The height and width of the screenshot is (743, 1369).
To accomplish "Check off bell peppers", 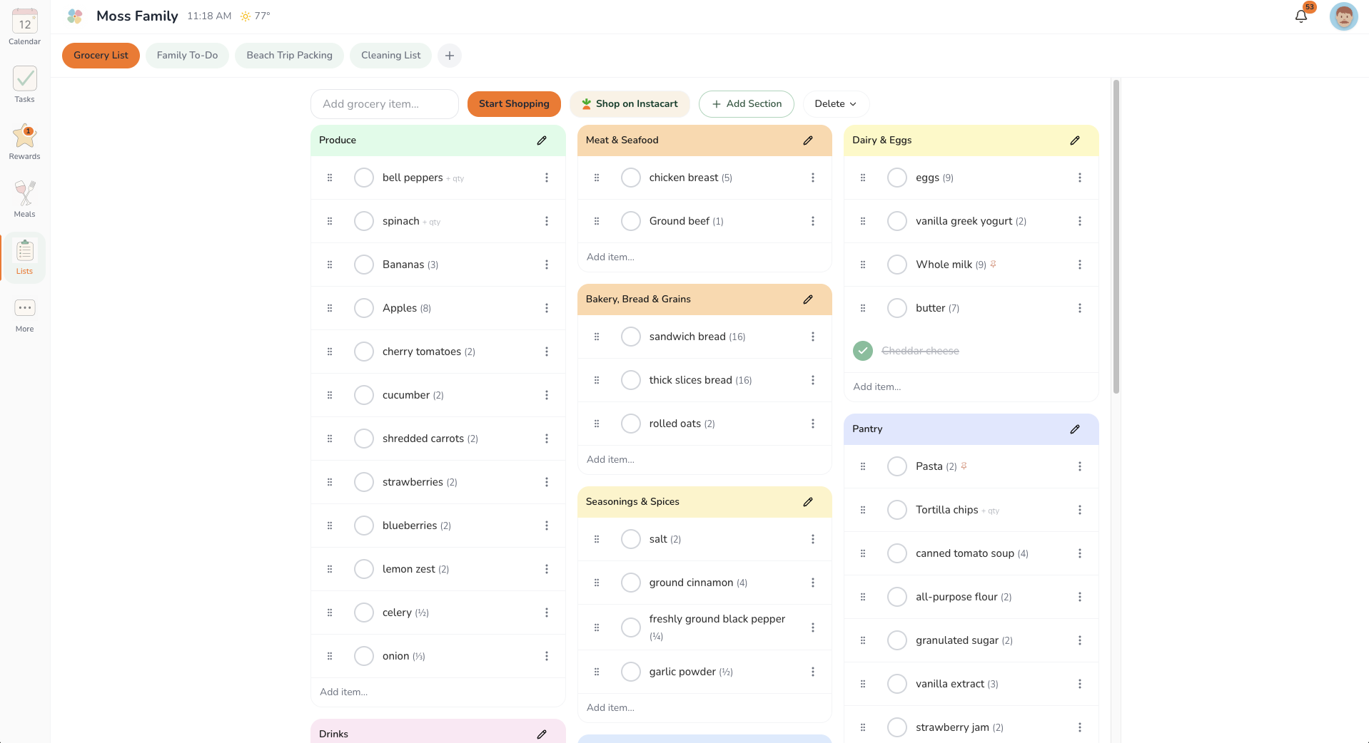I will point(364,178).
